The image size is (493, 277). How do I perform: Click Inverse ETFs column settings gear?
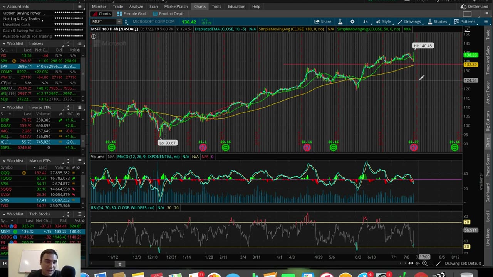coord(79,114)
